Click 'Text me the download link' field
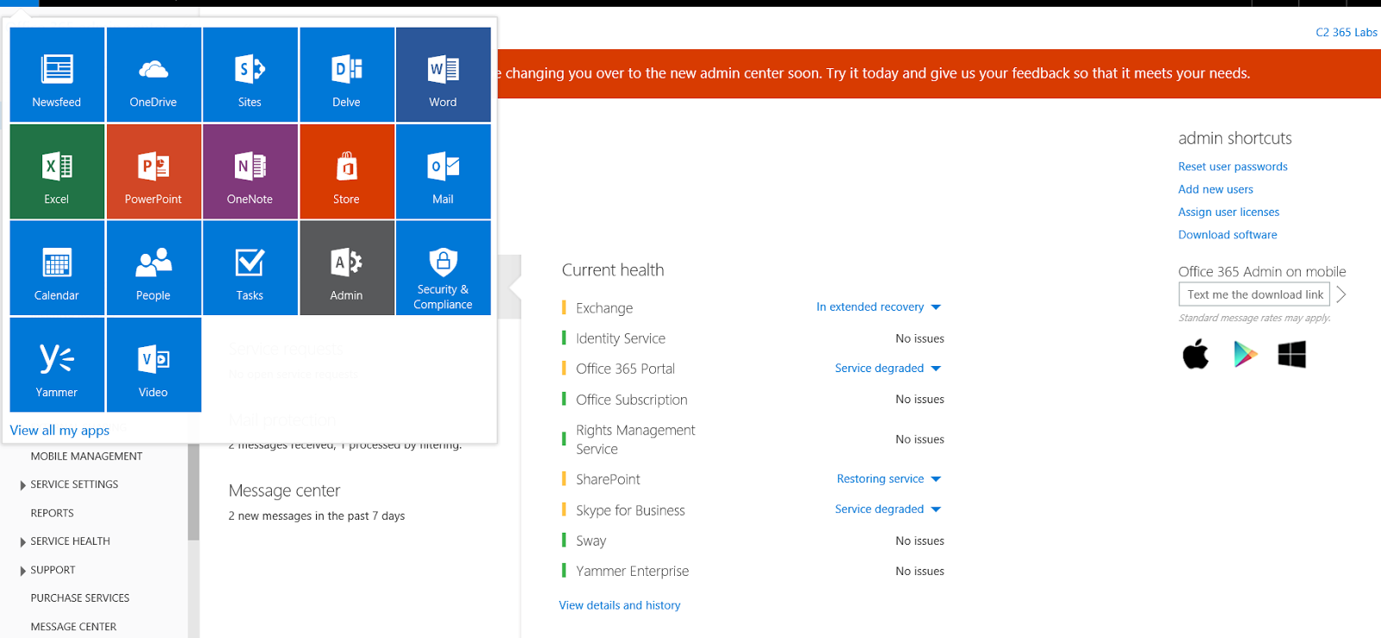The width and height of the screenshot is (1381, 638). coord(1255,294)
